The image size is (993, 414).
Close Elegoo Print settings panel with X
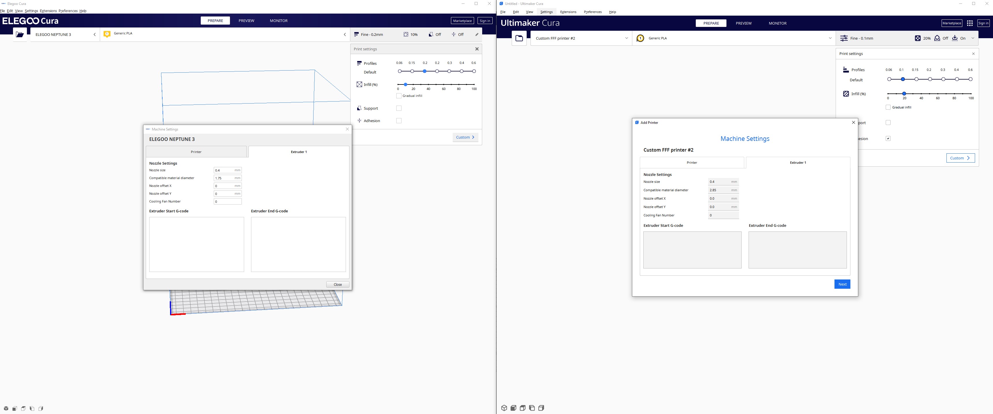[477, 49]
